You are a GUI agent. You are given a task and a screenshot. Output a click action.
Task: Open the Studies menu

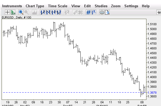point(101,6)
